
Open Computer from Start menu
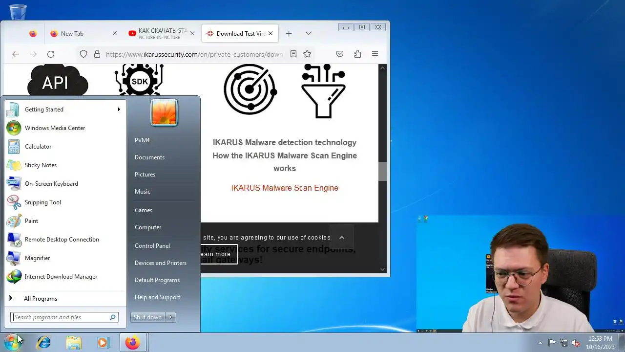(x=163, y=227)
